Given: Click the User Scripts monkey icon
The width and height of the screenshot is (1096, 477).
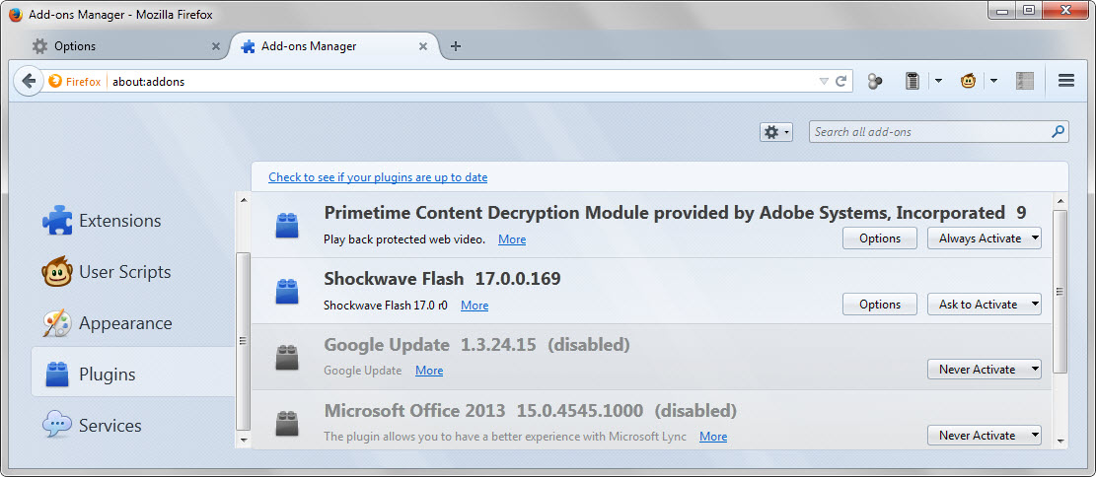Looking at the screenshot, I should click(x=56, y=272).
